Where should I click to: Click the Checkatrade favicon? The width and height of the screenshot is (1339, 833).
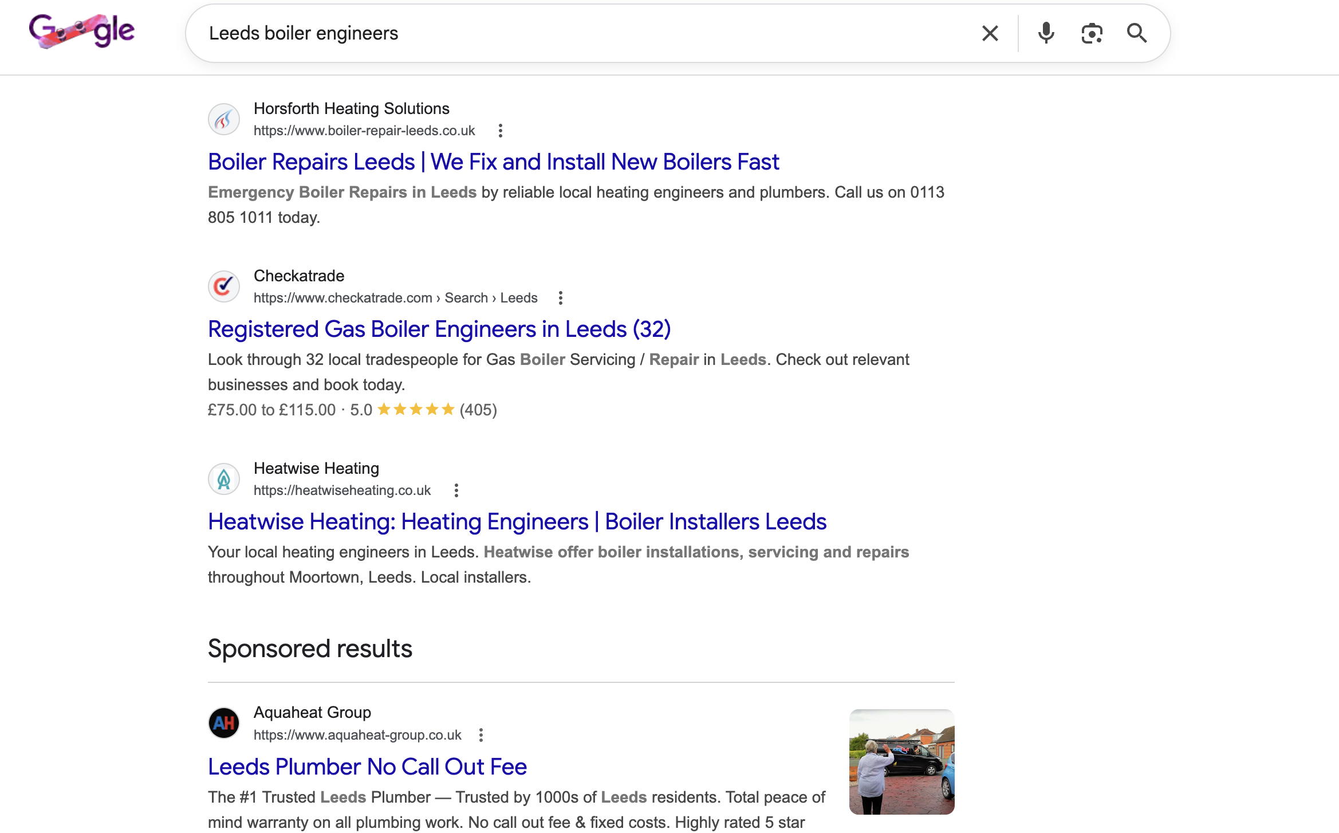point(224,286)
